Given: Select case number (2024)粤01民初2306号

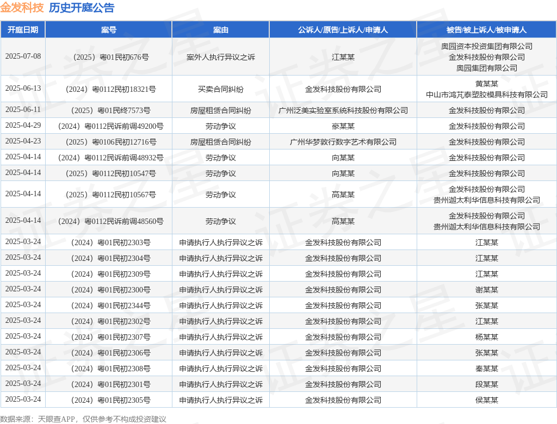Looking at the screenshot, I should (x=111, y=353).
